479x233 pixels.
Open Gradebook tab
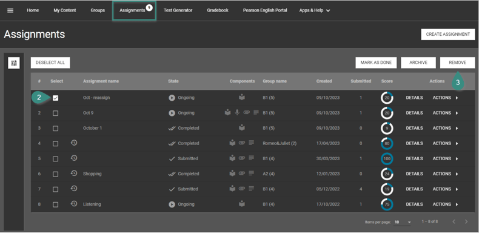pyautogui.click(x=218, y=10)
